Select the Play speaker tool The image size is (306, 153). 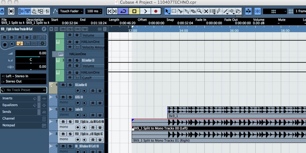click(x=232, y=11)
